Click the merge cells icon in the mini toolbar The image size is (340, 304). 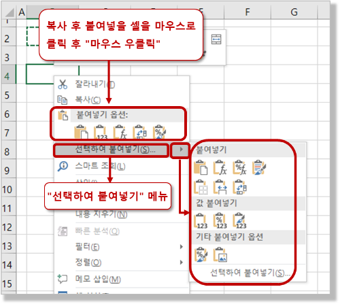[216, 39]
